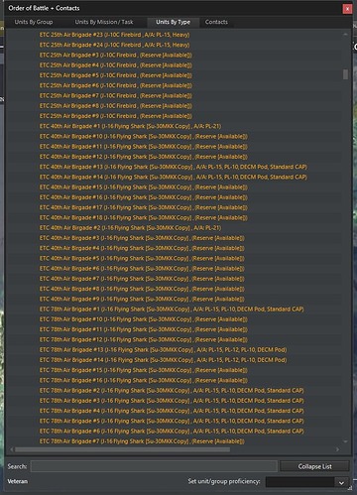357x495 pixels.
Task: Select the Units By Type tab
Action: [x=173, y=22]
